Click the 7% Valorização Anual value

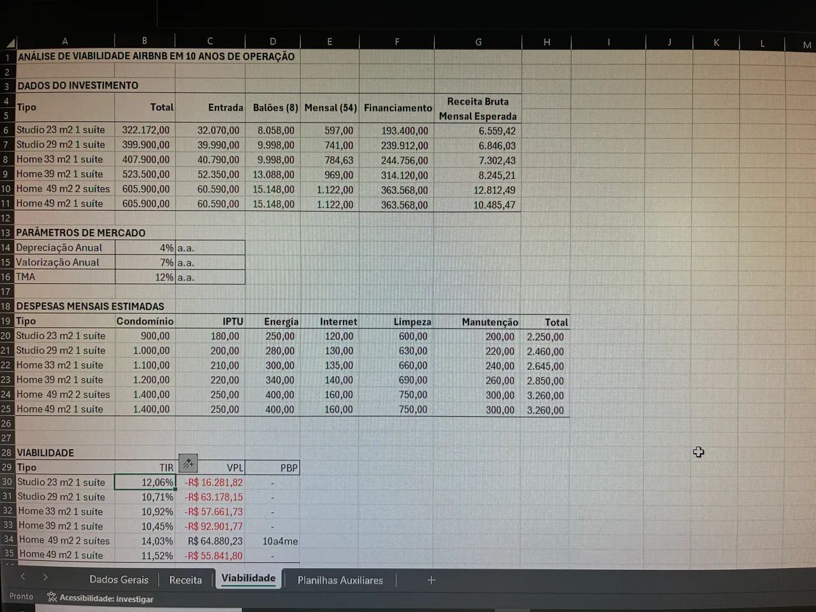coord(167,263)
